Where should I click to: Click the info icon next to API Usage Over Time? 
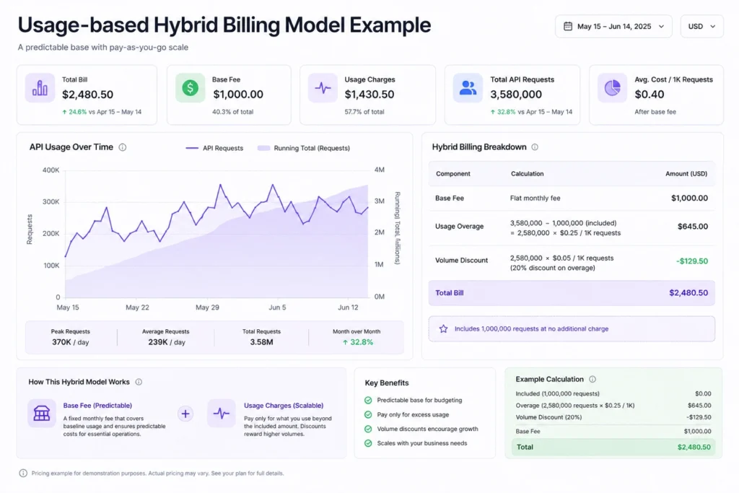[x=123, y=147]
